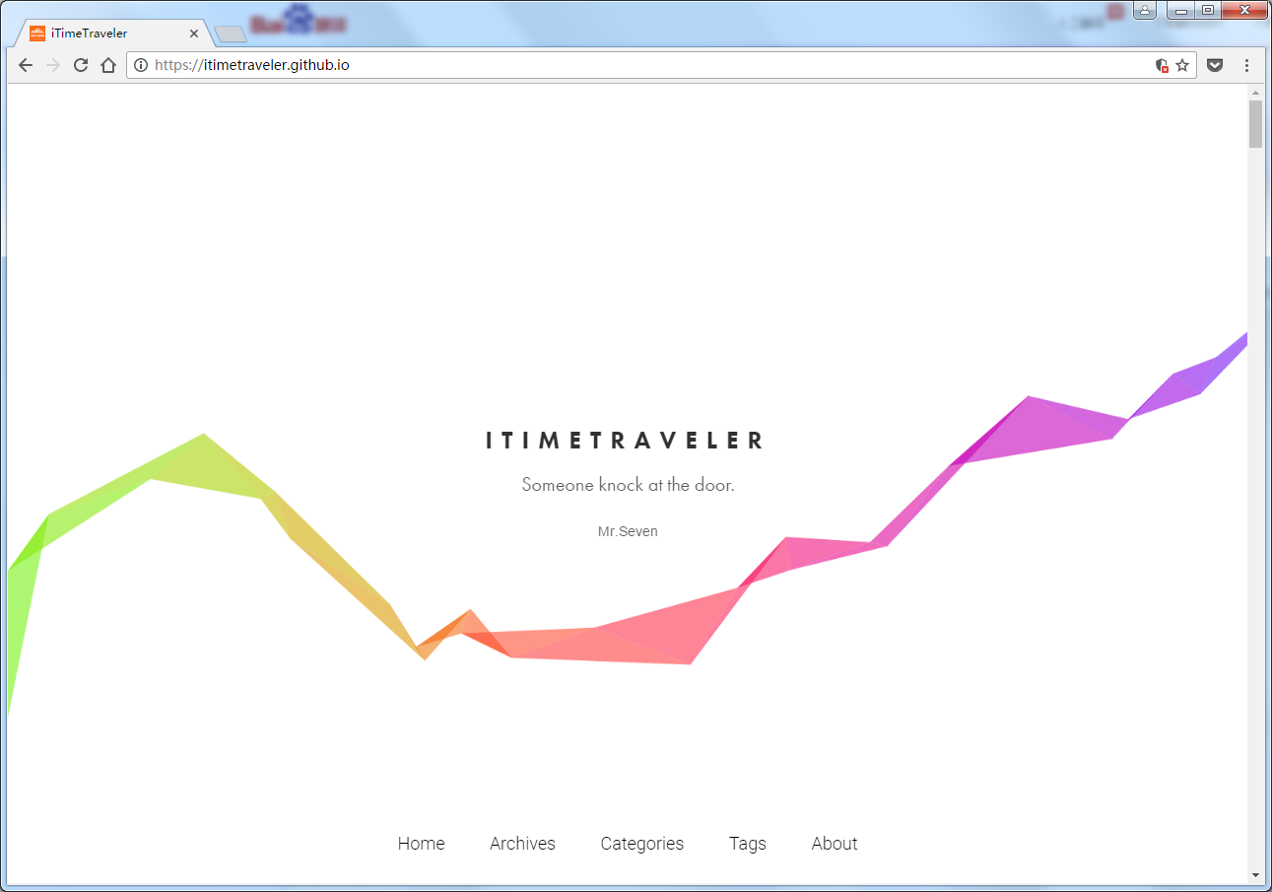
Task: Open the Home navigation link
Action: [421, 844]
